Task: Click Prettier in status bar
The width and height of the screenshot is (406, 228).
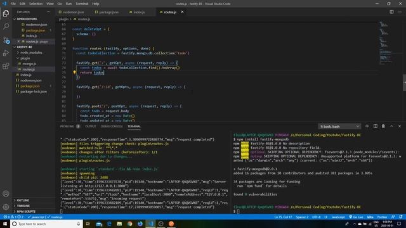Action: pyautogui.click(x=382, y=217)
